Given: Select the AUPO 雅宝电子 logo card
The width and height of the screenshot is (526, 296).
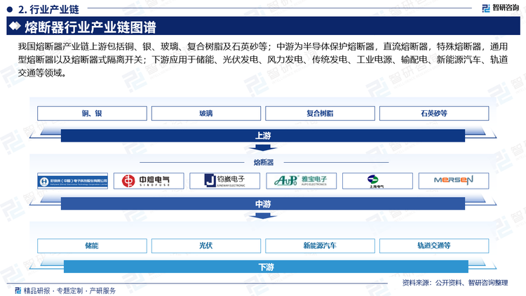Looking at the screenshot, I should 302,181.
